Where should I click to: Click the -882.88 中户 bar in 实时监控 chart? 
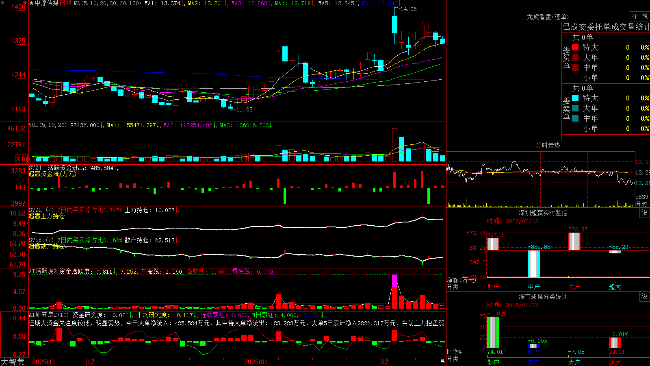pyautogui.click(x=534, y=264)
